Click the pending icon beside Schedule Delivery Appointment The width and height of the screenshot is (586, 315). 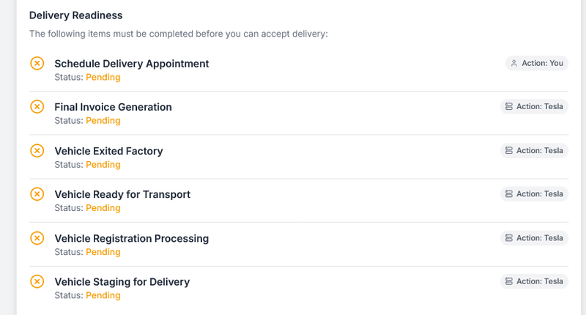click(37, 63)
